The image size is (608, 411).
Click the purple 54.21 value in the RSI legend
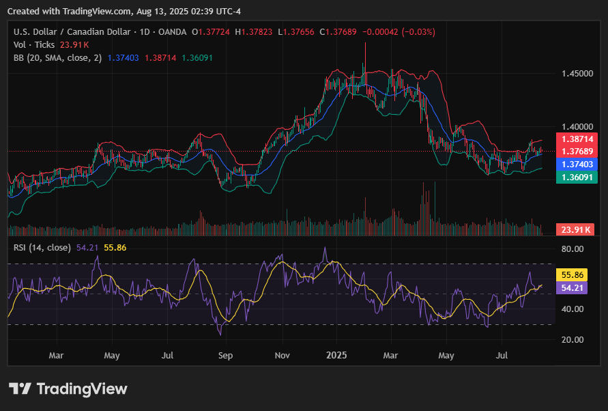coord(87,248)
